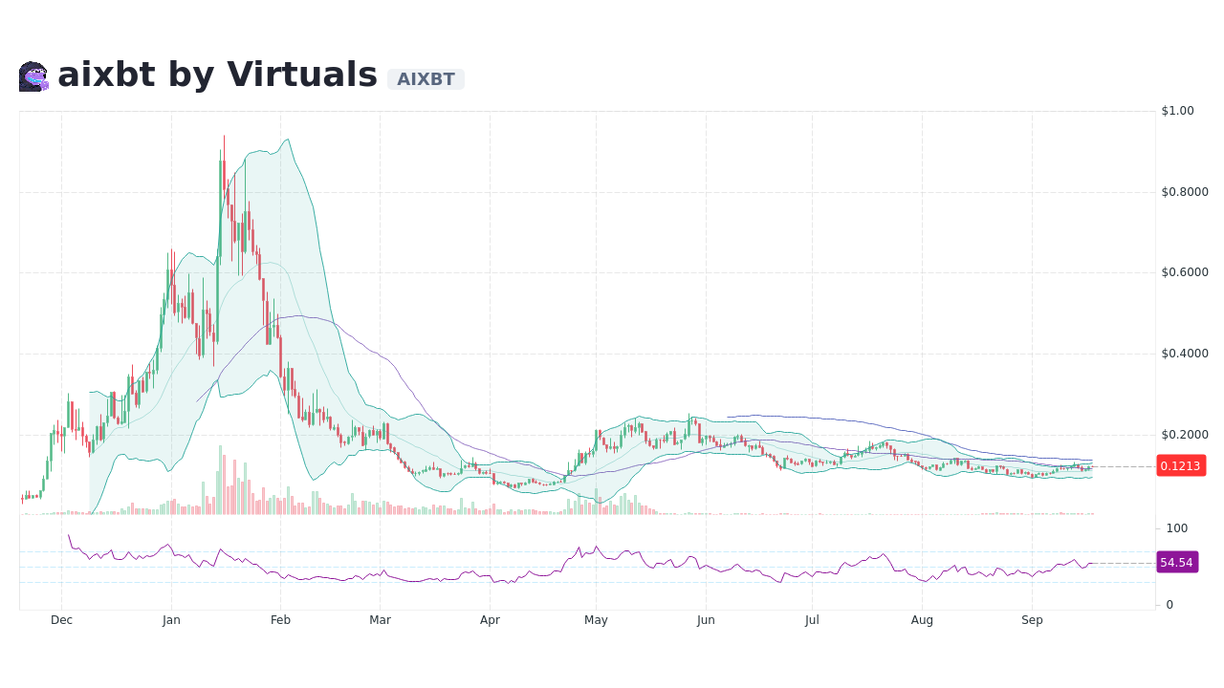
Task: Click the red 0.1213 current price label
Action: pyautogui.click(x=1180, y=466)
